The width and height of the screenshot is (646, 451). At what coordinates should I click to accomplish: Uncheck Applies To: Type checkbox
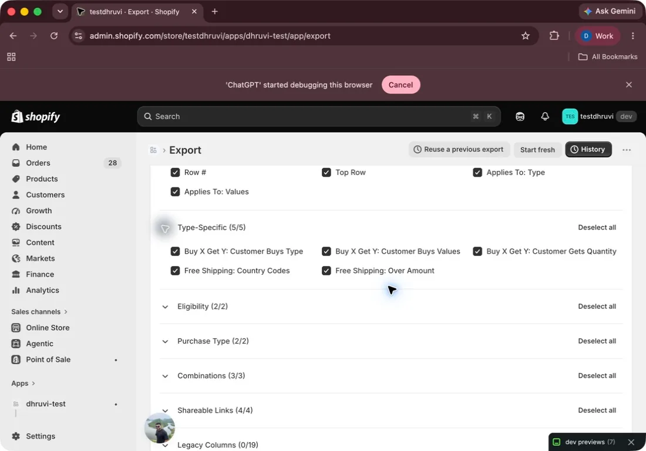coord(477,172)
